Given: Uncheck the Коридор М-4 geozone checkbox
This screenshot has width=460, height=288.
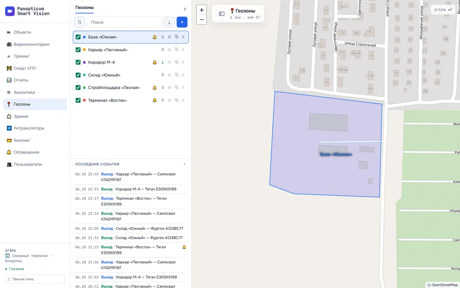Looking at the screenshot, I should (78, 62).
